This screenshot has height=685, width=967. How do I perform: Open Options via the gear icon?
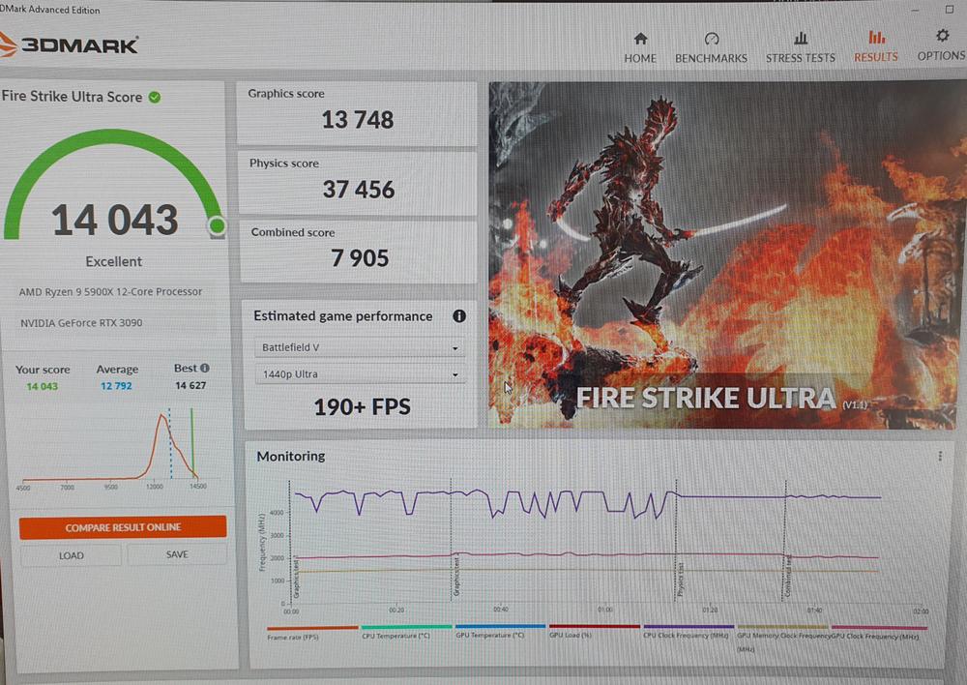click(942, 37)
